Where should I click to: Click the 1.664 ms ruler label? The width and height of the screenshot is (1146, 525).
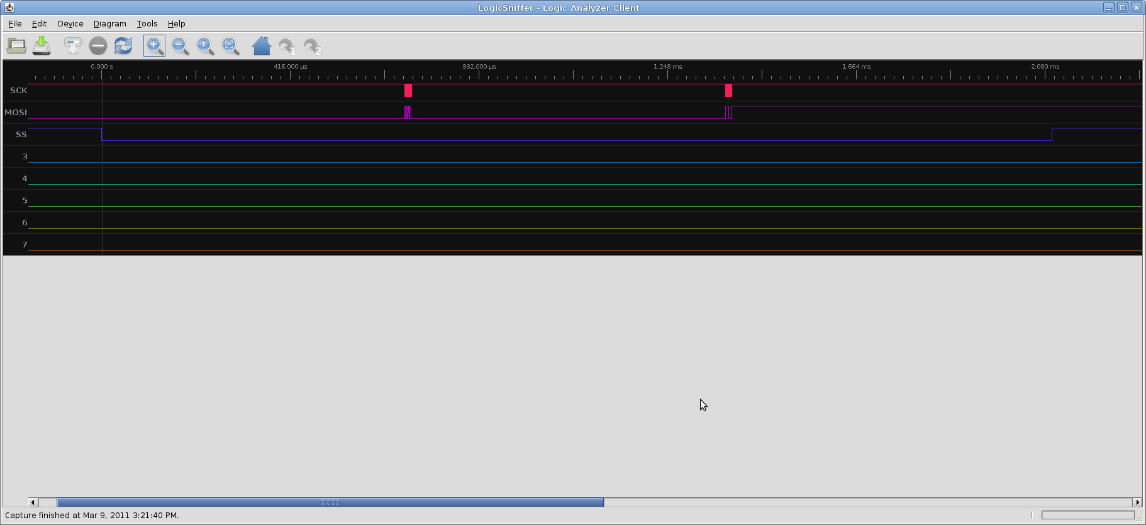point(857,66)
